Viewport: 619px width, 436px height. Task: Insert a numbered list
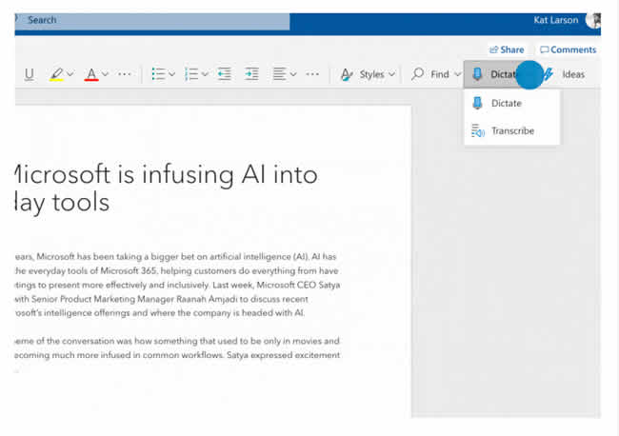pos(191,74)
